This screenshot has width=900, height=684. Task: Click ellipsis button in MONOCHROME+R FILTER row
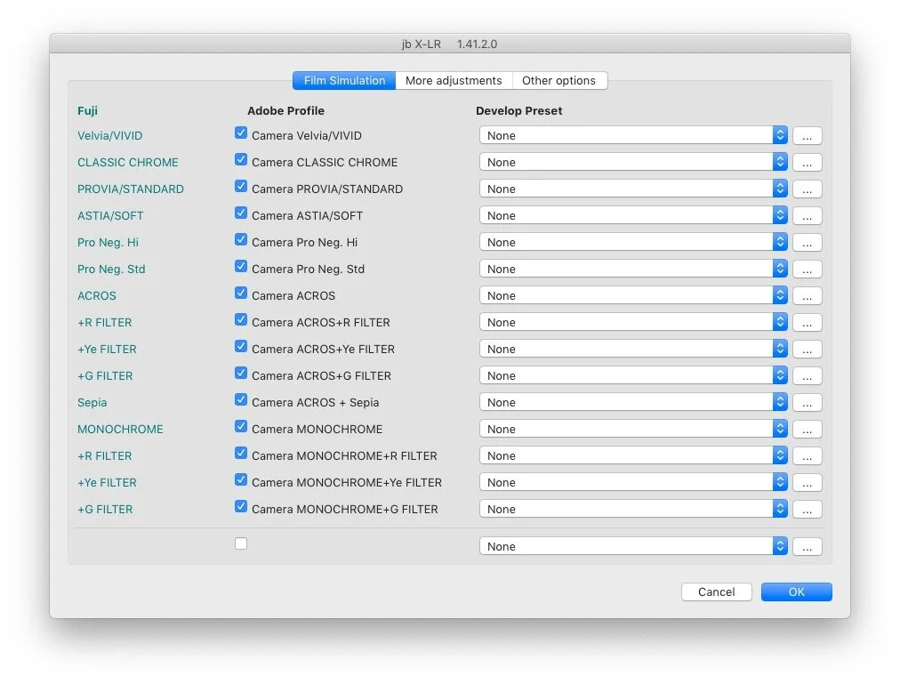click(807, 456)
